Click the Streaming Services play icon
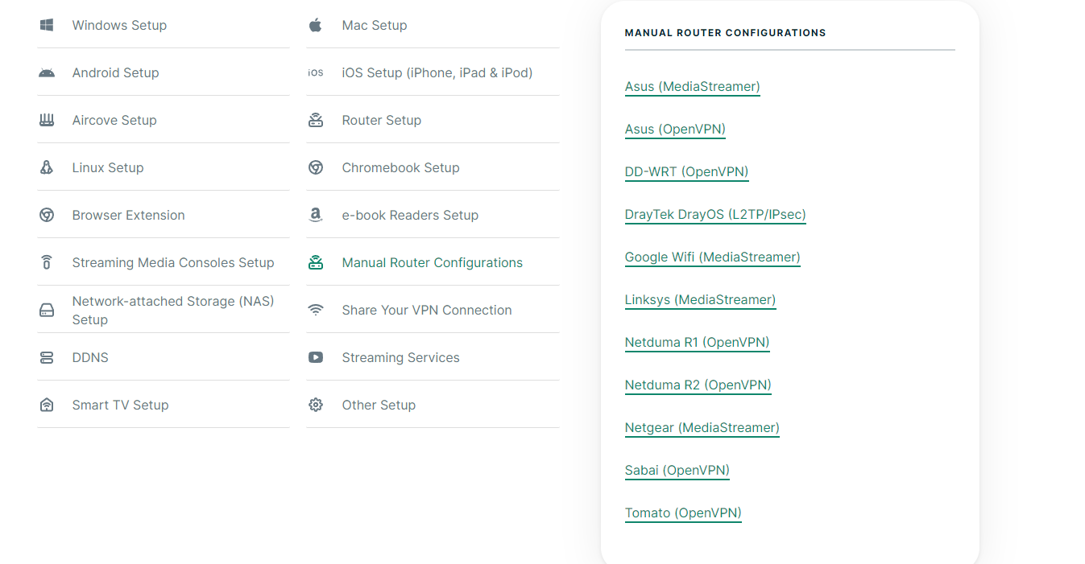 point(316,357)
